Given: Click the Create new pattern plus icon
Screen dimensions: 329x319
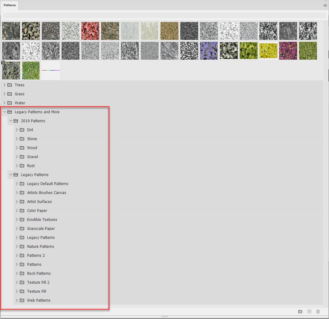Looking at the screenshot, I should coord(309,311).
